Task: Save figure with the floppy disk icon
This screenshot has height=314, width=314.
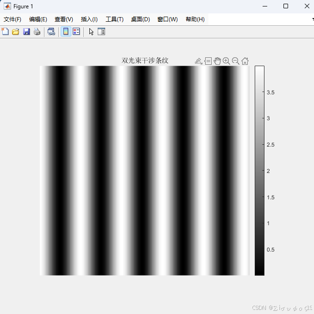Action: [x=26, y=31]
